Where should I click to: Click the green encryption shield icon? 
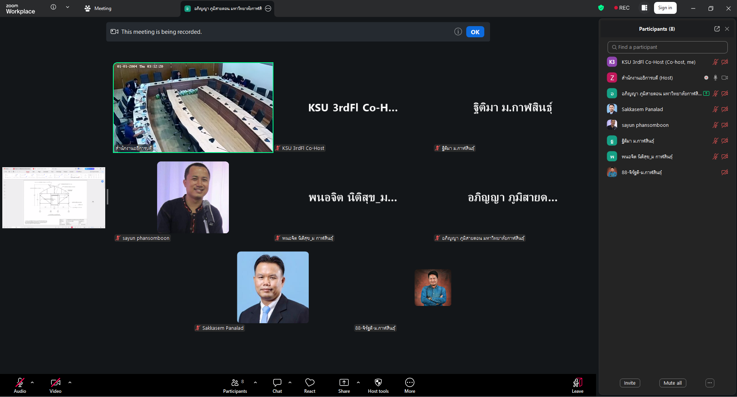tap(601, 8)
